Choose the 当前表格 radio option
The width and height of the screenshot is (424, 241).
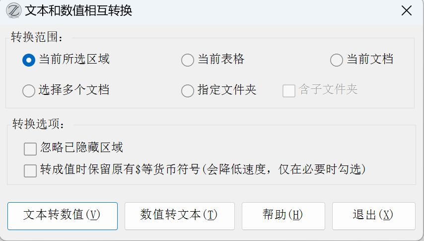pyautogui.click(x=188, y=60)
